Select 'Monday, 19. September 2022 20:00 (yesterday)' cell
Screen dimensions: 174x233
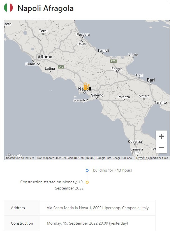click(98, 223)
